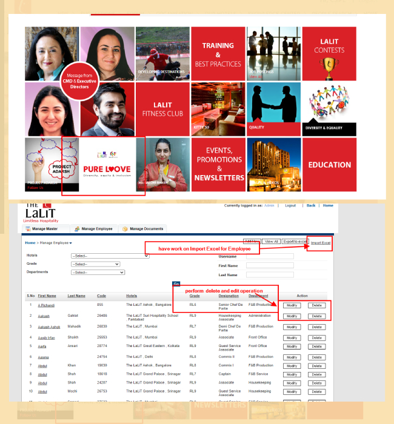
Task: Open the Education tile
Action: 329,165
